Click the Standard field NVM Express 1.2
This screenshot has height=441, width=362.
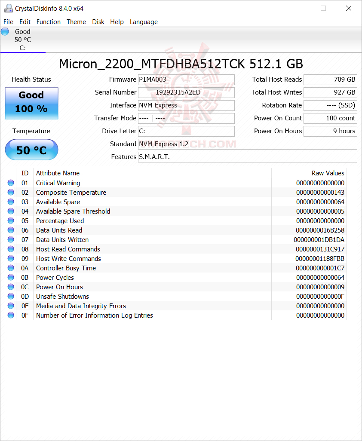pos(248,144)
